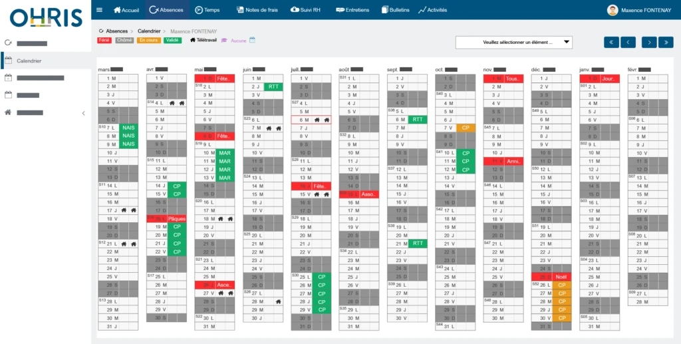
Task: Click the green Validé legend badge
Action: click(172, 41)
